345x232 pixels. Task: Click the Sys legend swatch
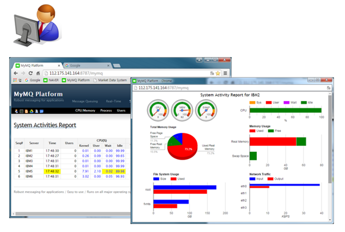point(252,103)
